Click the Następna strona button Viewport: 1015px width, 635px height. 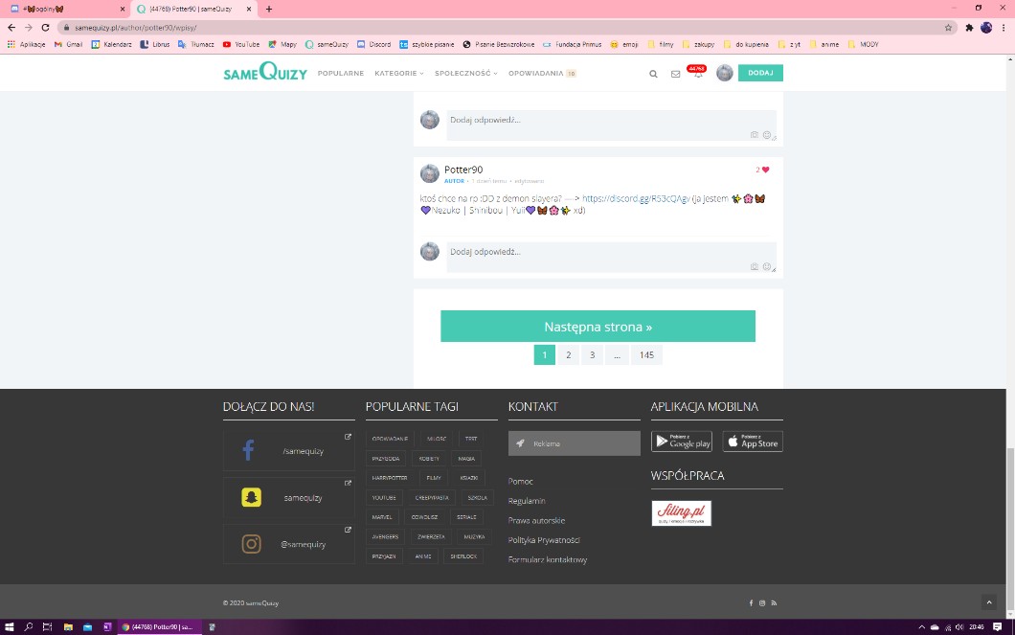coord(598,327)
